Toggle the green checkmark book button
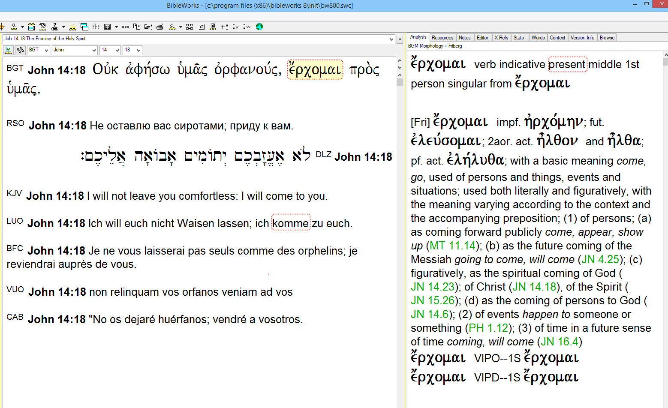Image resolution: width=668 pixels, height=408 pixels. tap(8, 50)
